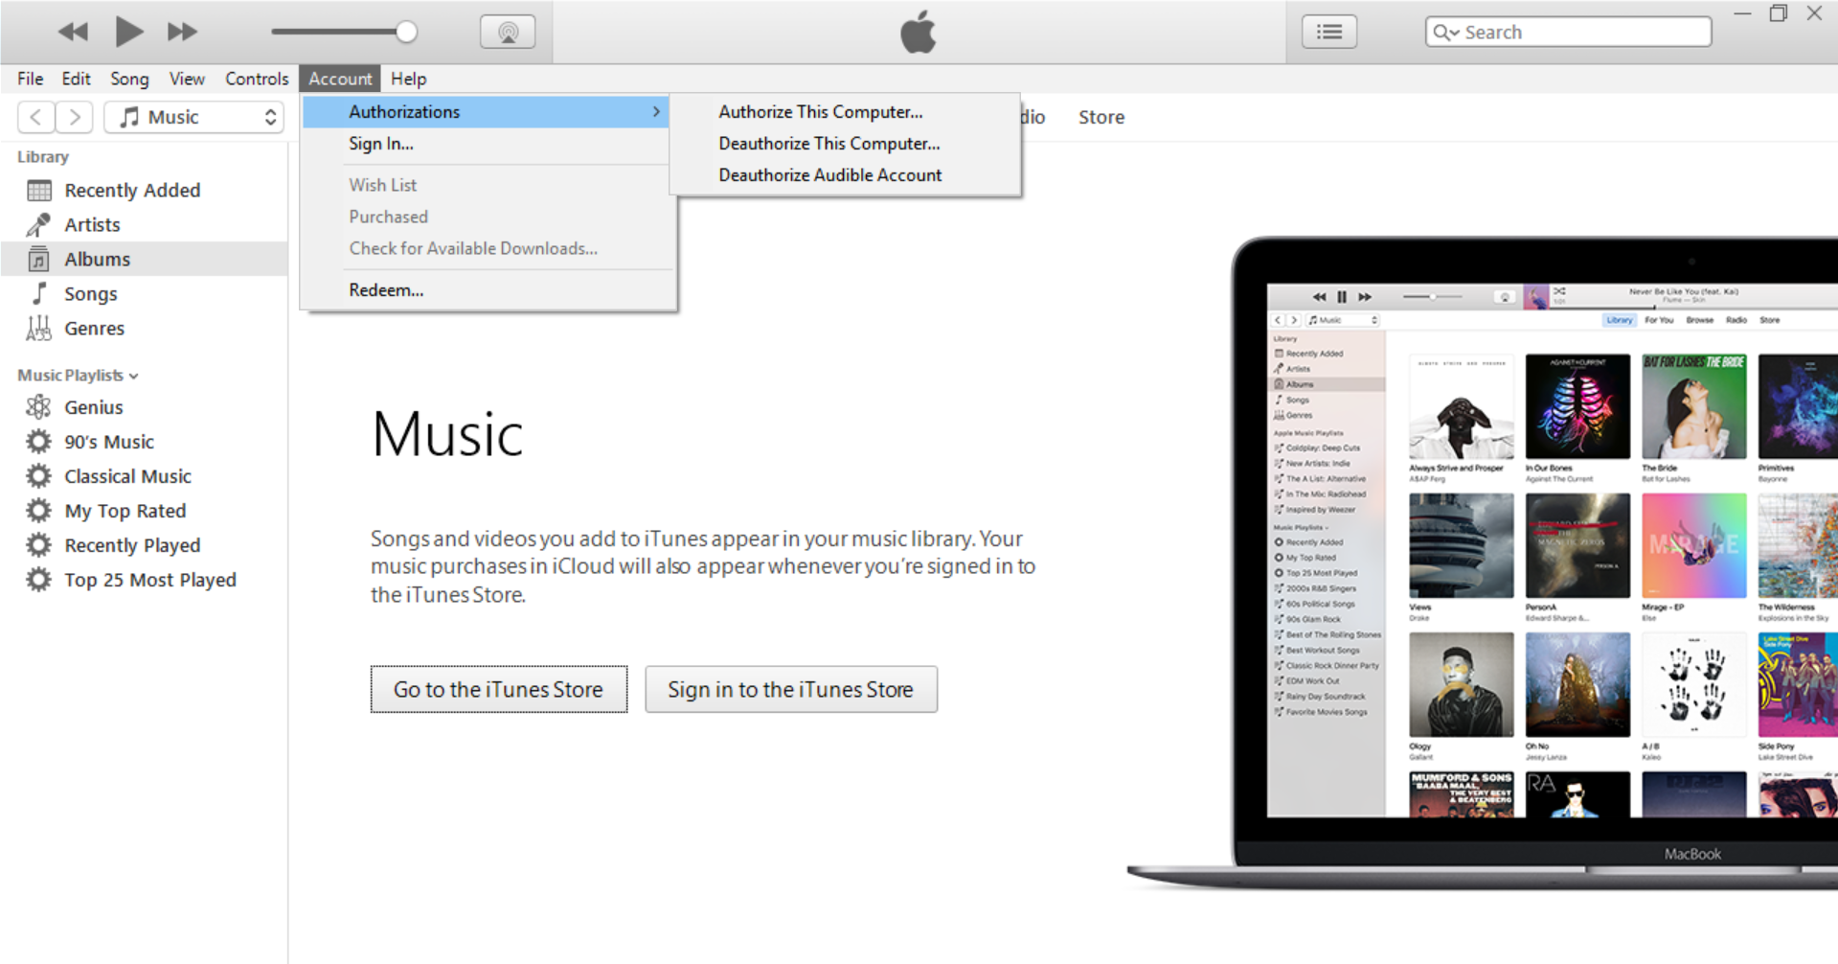This screenshot has height=964, width=1838.
Task: Minimize the iTunes window
Action: (x=1742, y=13)
